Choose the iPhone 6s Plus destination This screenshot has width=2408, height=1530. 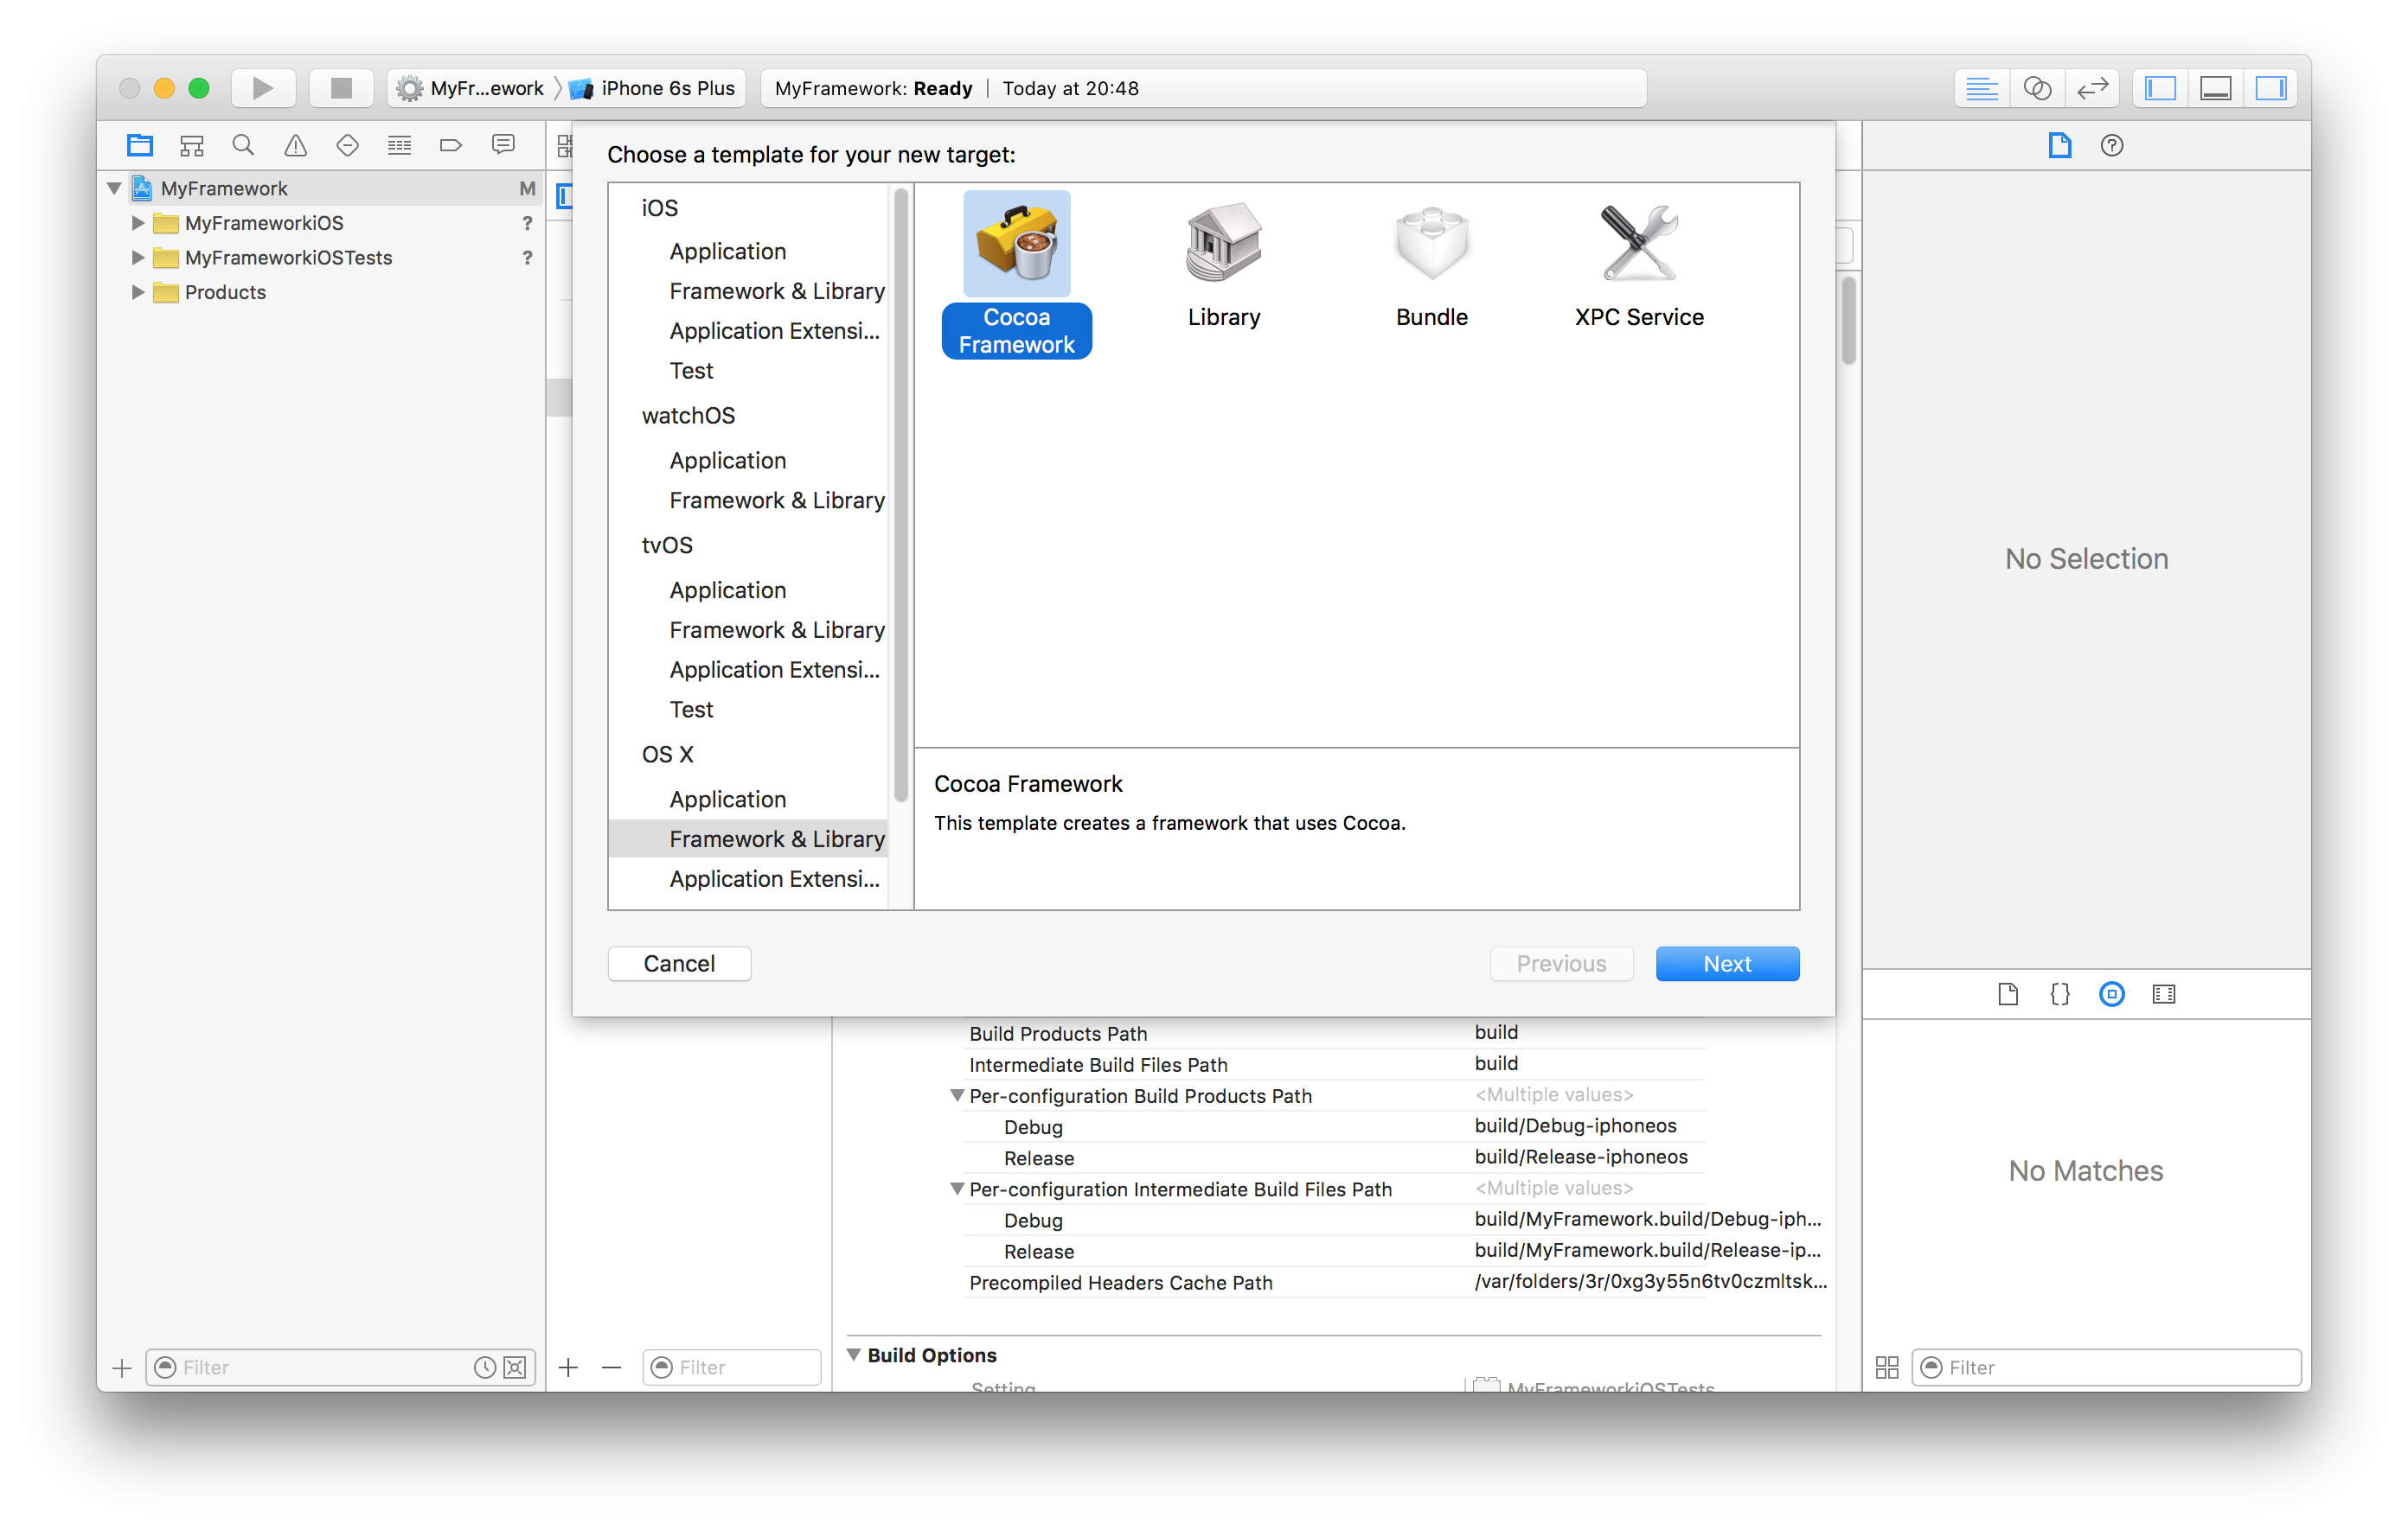tap(654, 88)
